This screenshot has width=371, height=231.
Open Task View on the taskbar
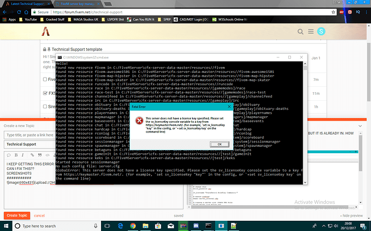[107, 226]
